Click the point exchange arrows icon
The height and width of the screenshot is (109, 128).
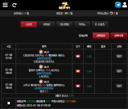pos(66,13)
